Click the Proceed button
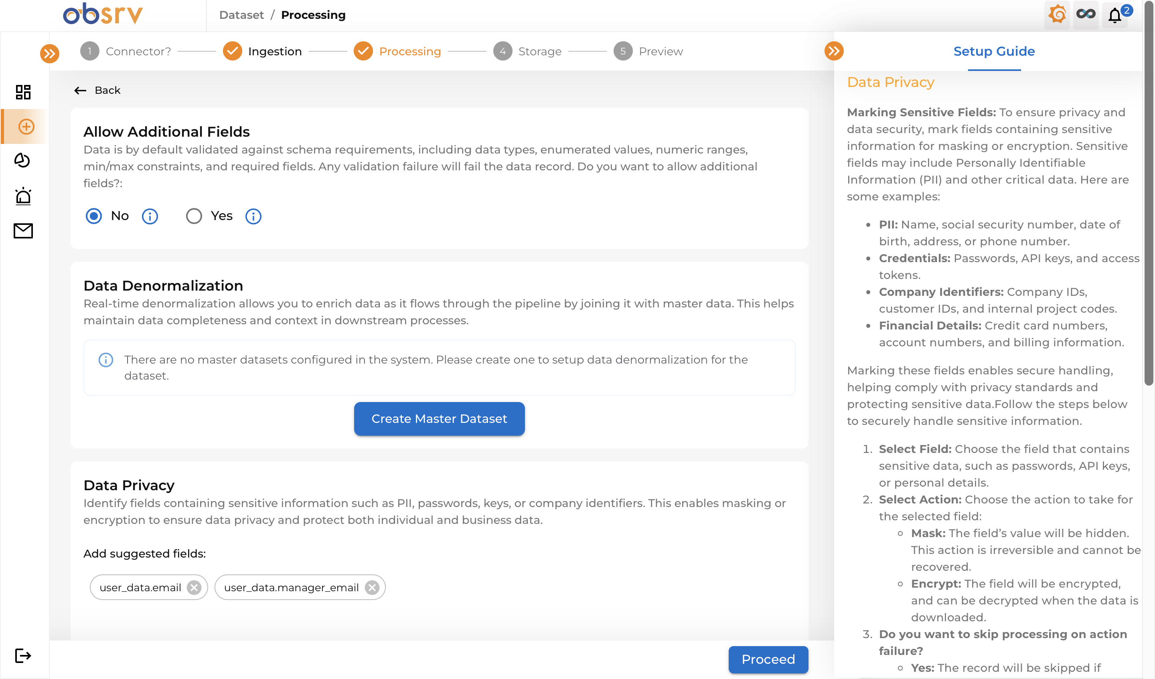 (x=768, y=659)
